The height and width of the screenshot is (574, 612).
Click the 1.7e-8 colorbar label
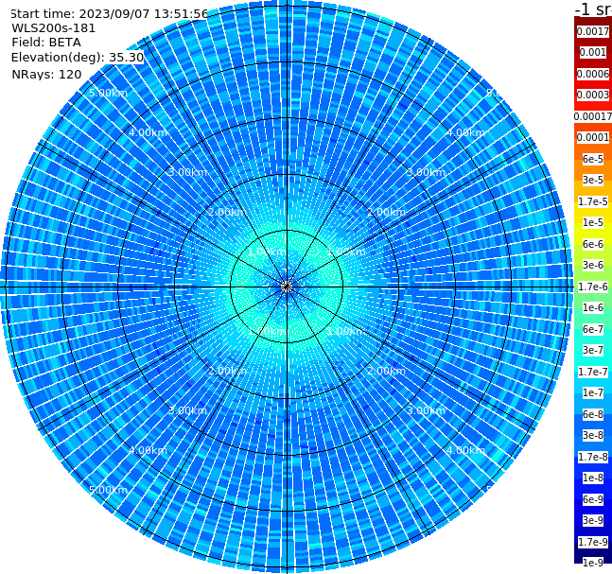pos(593,457)
